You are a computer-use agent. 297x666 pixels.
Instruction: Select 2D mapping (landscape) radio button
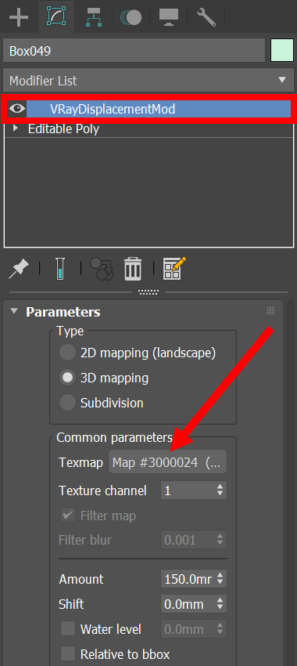67,353
